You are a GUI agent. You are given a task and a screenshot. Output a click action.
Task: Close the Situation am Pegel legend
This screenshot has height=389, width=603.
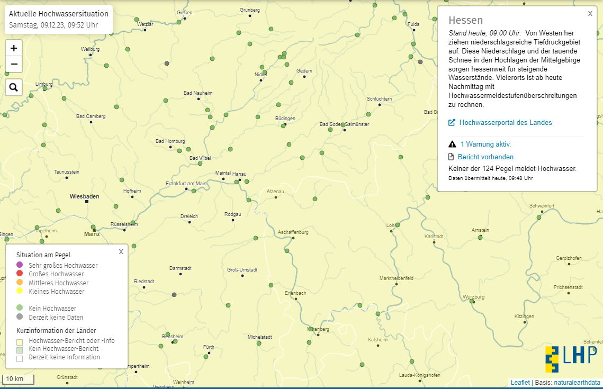[x=121, y=251]
